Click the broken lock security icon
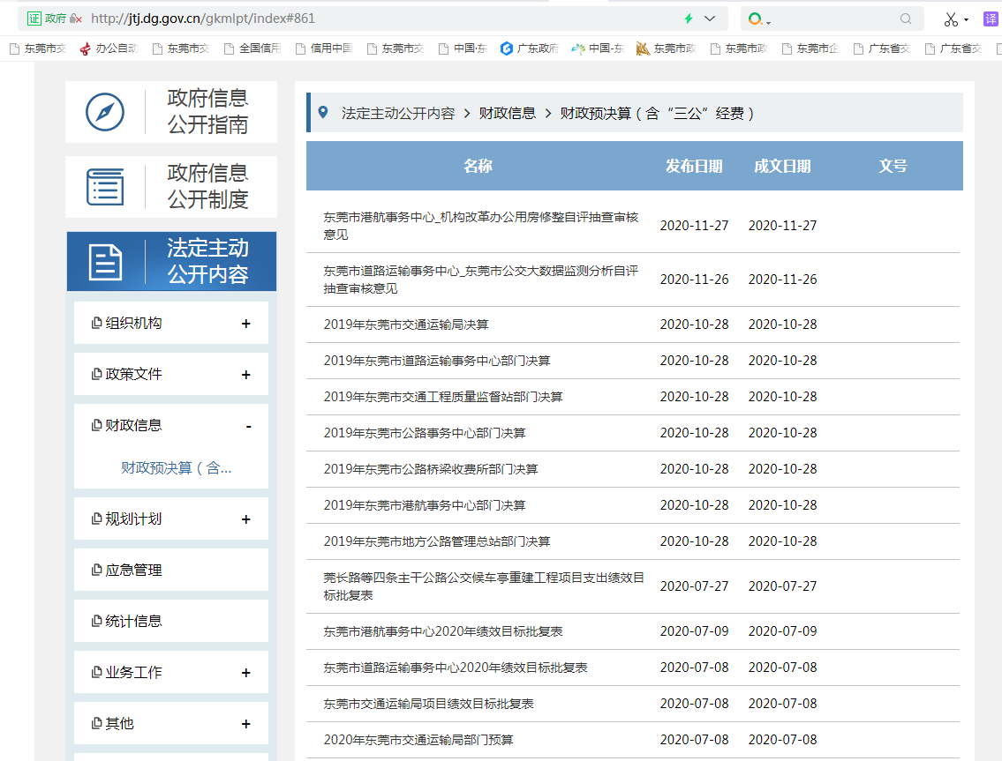The width and height of the screenshot is (1002, 761). (x=76, y=19)
